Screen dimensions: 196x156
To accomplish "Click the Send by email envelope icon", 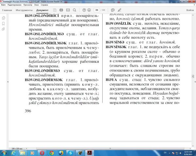I will [68, 10].
